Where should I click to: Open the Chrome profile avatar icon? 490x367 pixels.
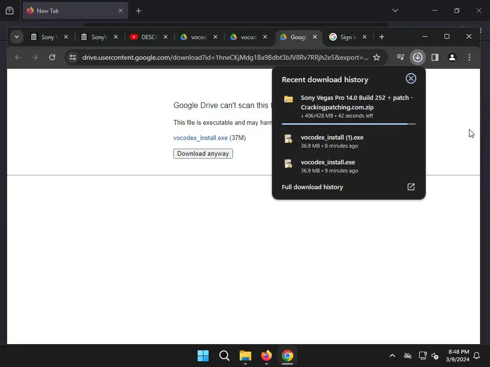tap(452, 57)
